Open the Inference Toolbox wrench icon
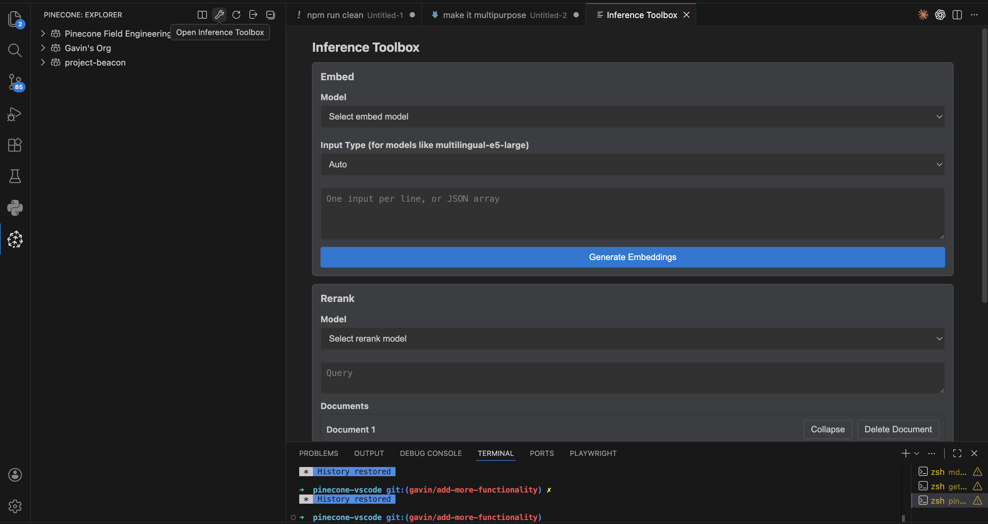The width and height of the screenshot is (988, 524). 219,15
